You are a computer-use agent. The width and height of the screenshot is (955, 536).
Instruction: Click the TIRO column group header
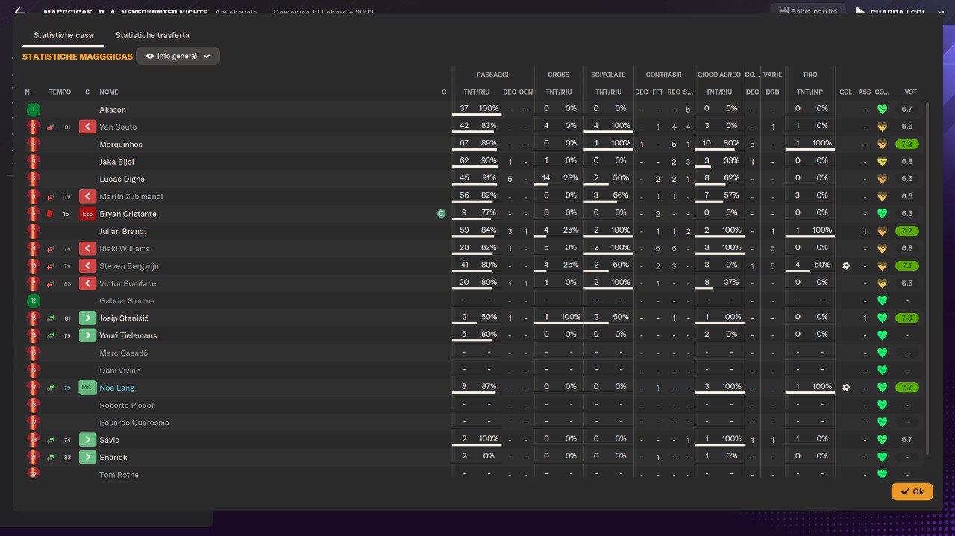tap(810, 75)
